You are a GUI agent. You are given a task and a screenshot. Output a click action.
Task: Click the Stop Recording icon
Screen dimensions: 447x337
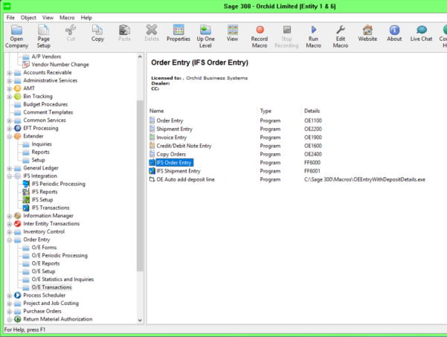(286, 30)
